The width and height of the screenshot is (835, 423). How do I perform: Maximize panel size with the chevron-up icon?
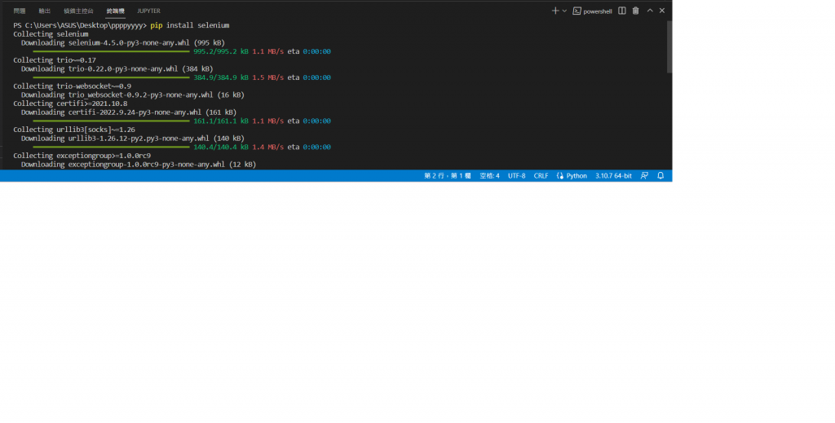point(650,11)
